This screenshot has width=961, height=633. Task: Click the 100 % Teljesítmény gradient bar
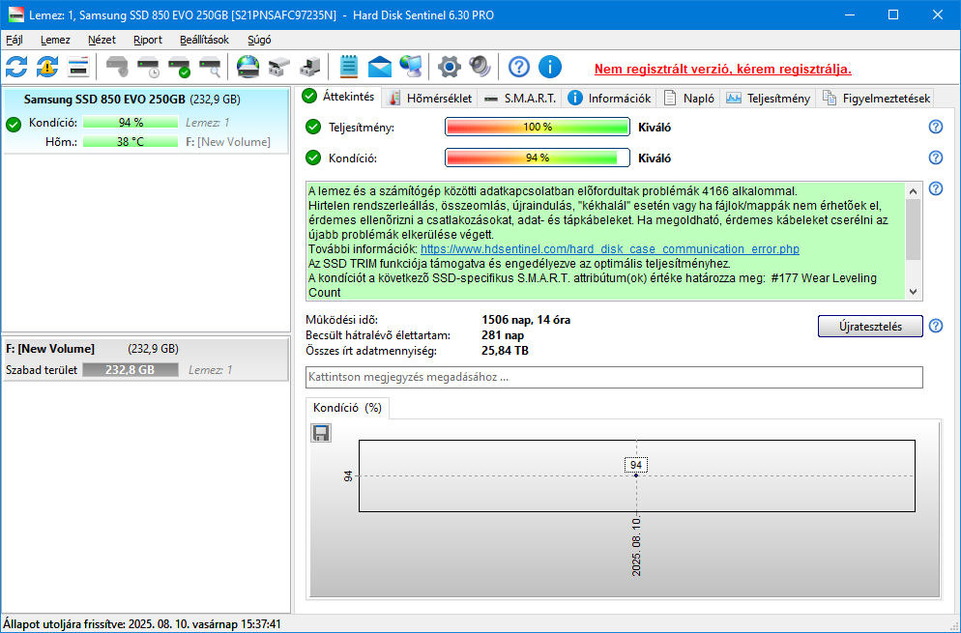537,127
